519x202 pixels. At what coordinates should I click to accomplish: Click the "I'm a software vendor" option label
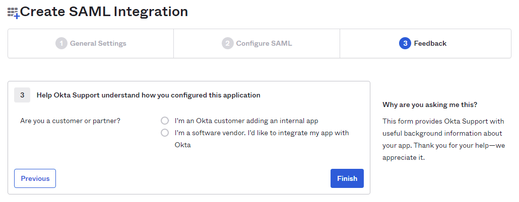tap(262, 133)
